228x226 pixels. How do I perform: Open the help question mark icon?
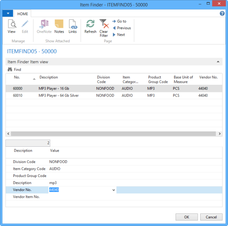click(x=222, y=13)
